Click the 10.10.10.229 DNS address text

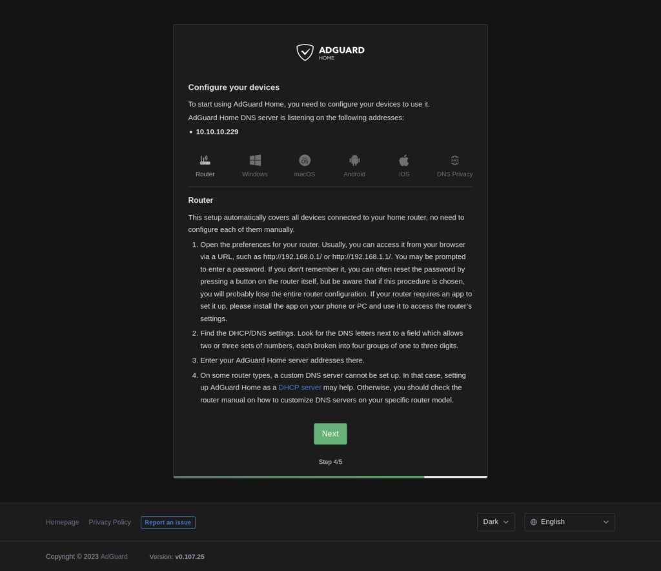pyautogui.click(x=217, y=132)
